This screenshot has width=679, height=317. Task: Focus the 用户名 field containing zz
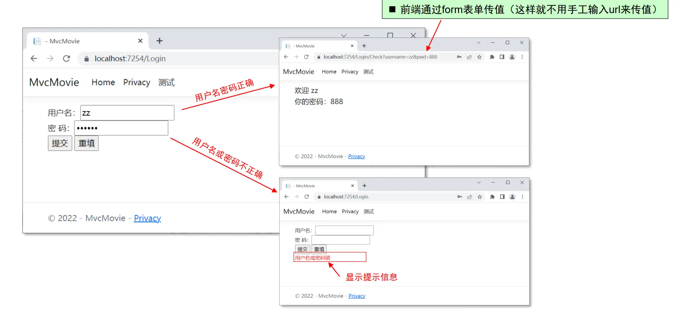(x=127, y=113)
